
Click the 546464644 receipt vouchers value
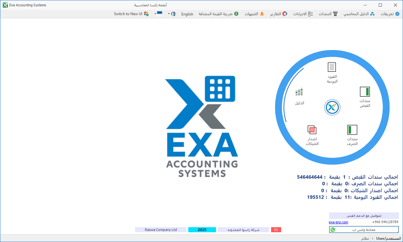[310, 177]
